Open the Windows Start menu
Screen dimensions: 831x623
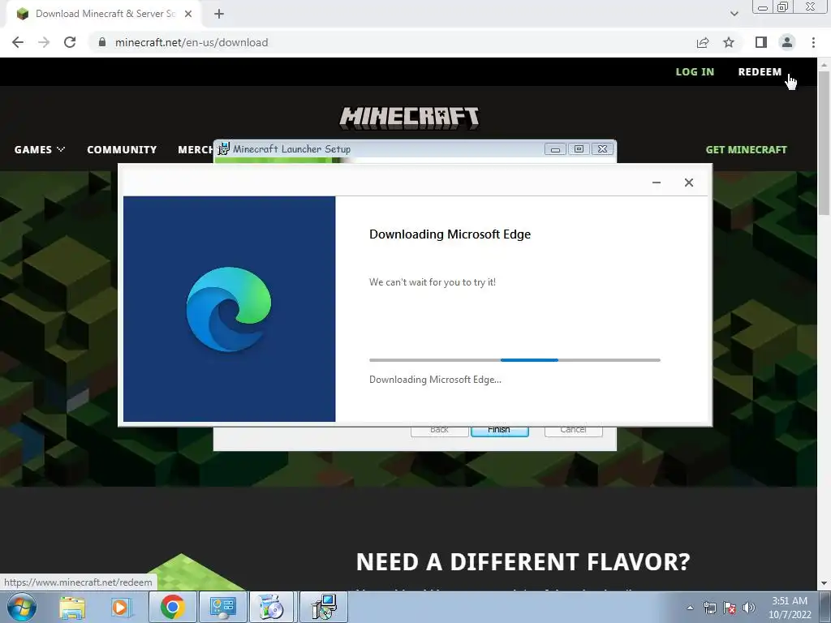pyautogui.click(x=21, y=607)
